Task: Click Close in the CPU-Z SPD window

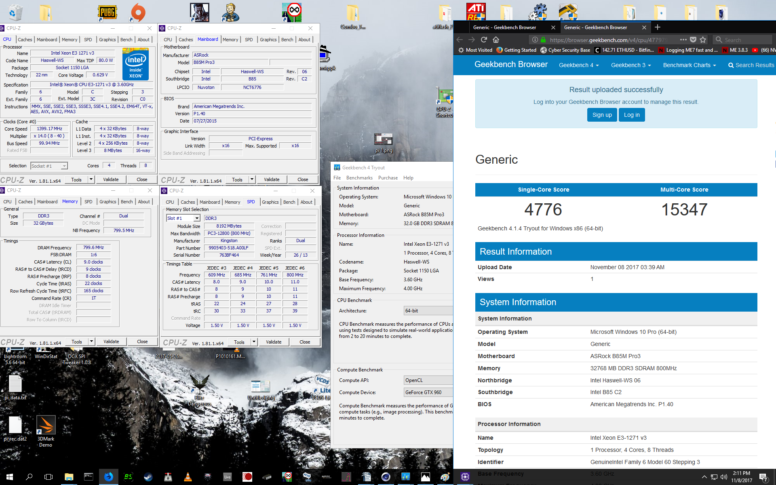Action: 305,342
